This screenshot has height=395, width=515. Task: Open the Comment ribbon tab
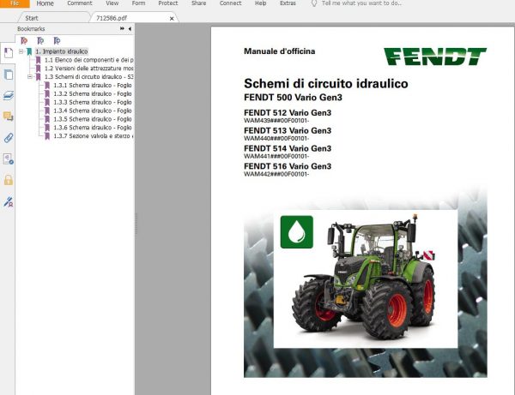pyautogui.click(x=80, y=3)
